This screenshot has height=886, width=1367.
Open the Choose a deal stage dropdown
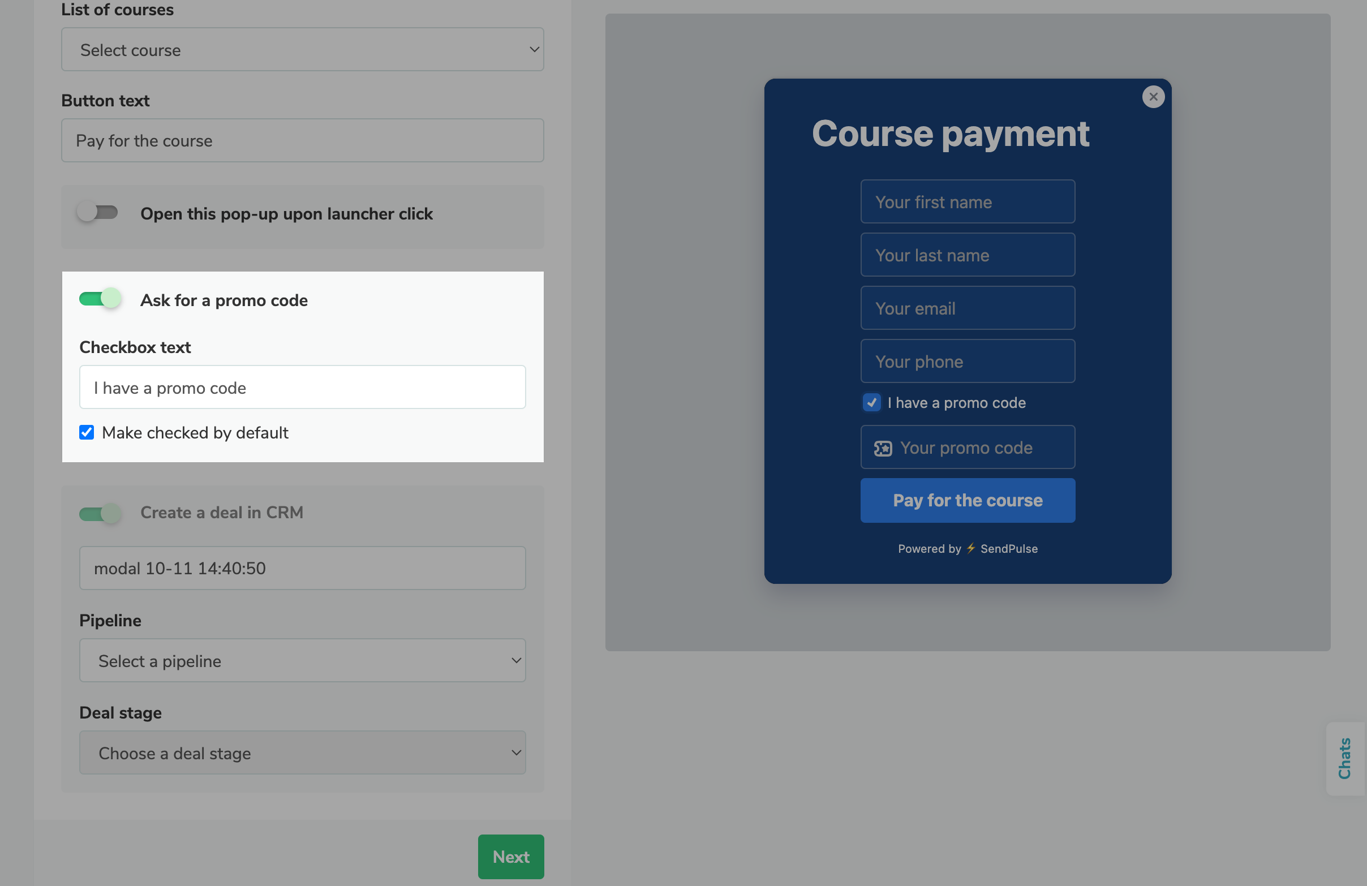pos(302,753)
